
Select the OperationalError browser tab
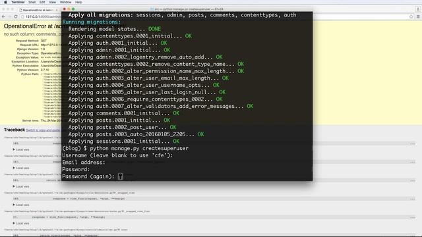38,10
